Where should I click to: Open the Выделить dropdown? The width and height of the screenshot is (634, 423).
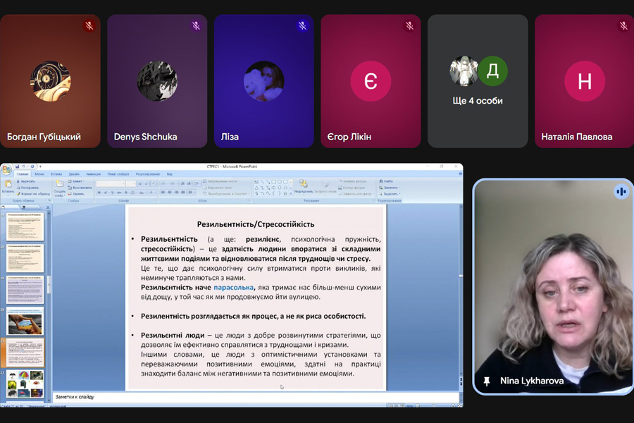click(390, 194)
